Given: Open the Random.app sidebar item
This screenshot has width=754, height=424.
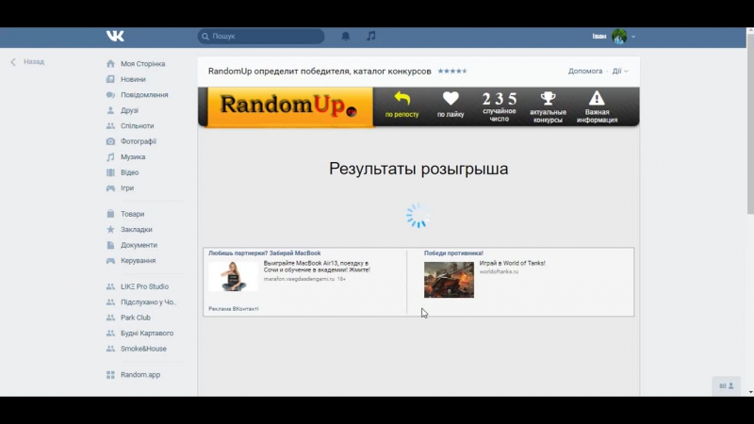Looking at the screenshot, I should pos(139,374).
